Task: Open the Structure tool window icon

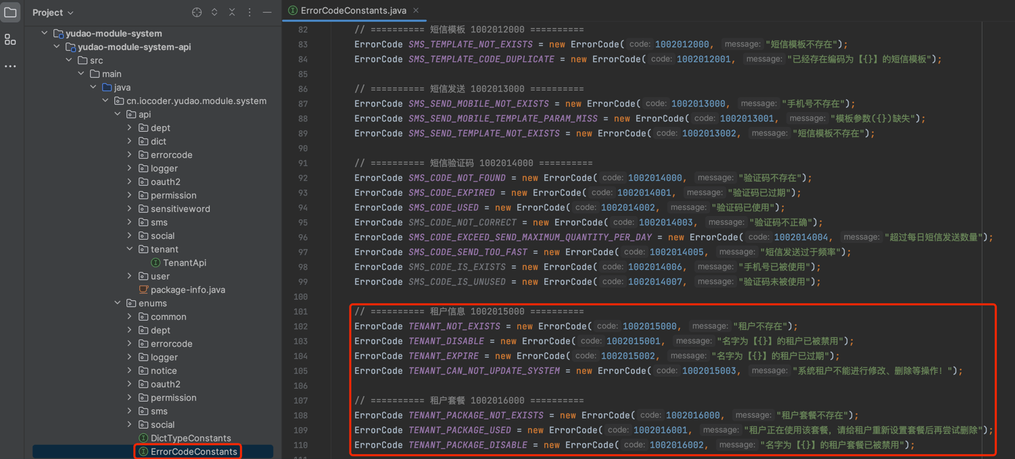Action: pyautogui.click(x=10, y=40)
